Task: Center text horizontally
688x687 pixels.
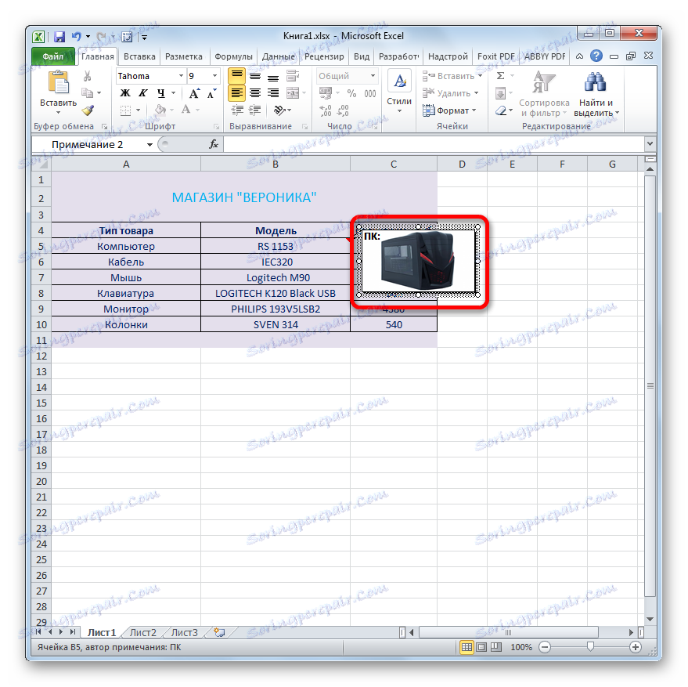Action: click(255, 93)
